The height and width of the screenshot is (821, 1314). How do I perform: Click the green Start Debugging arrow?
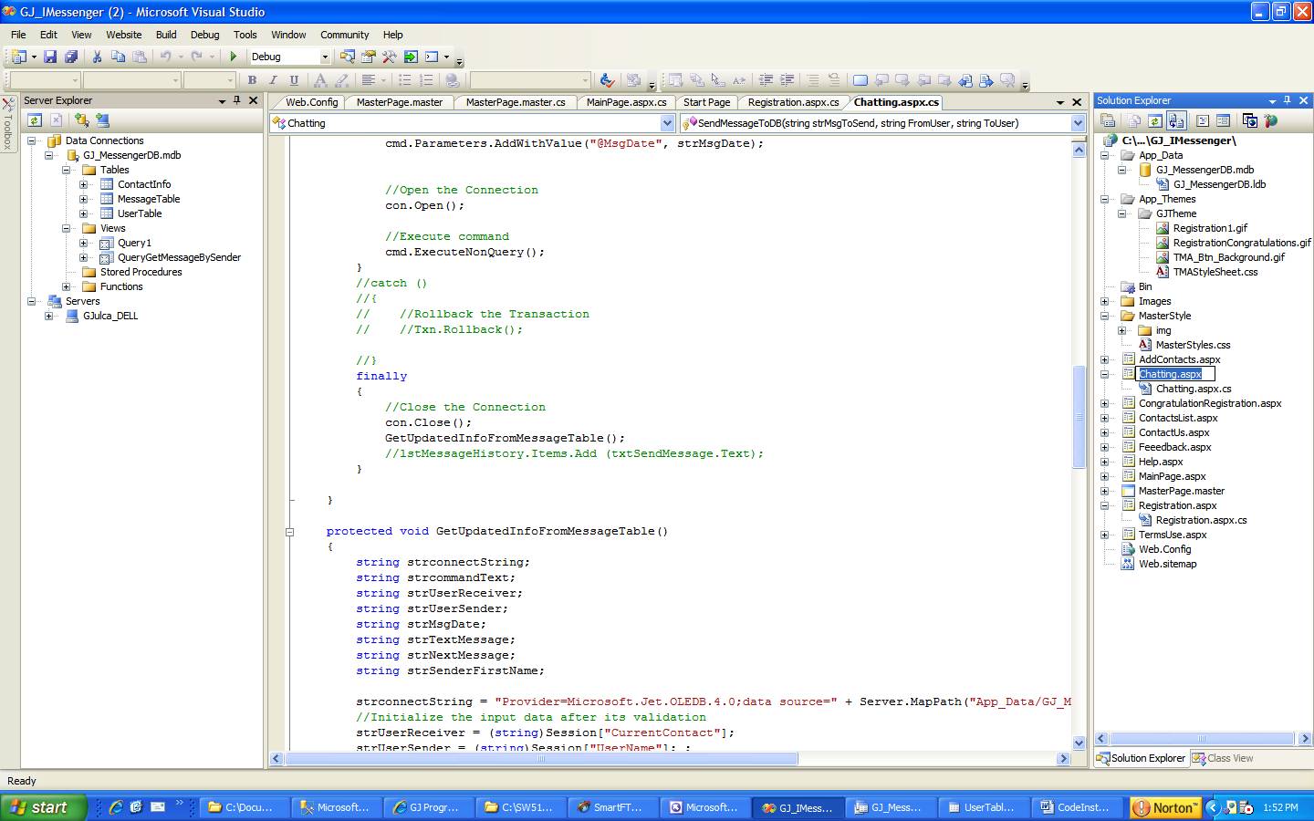pyautogui.click(x=234, y=57)
